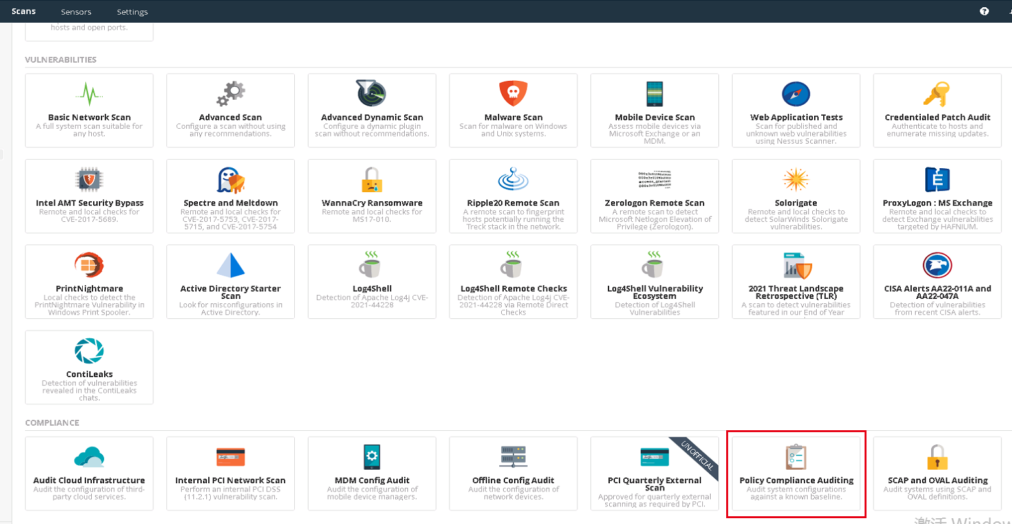
Task: Click the Advanced Scan gears icon
Action: [x=230, y=94]
